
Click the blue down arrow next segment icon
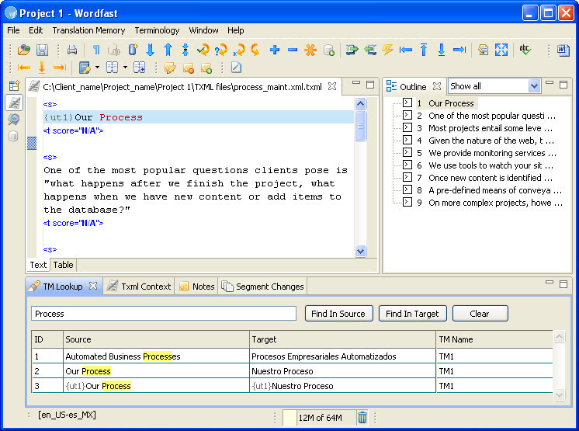[x=150, y=50]
